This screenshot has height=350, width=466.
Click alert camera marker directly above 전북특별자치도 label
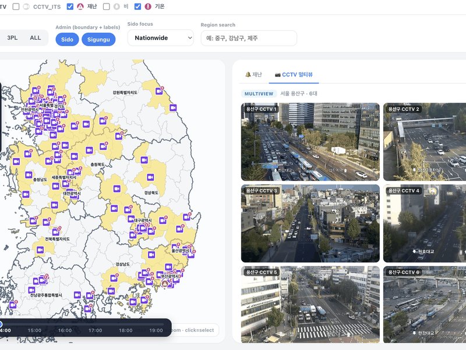pyautogui.click(x=56, y=232)
